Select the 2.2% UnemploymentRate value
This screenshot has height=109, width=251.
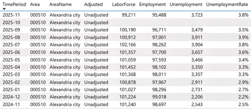click(x=243, y=97)
